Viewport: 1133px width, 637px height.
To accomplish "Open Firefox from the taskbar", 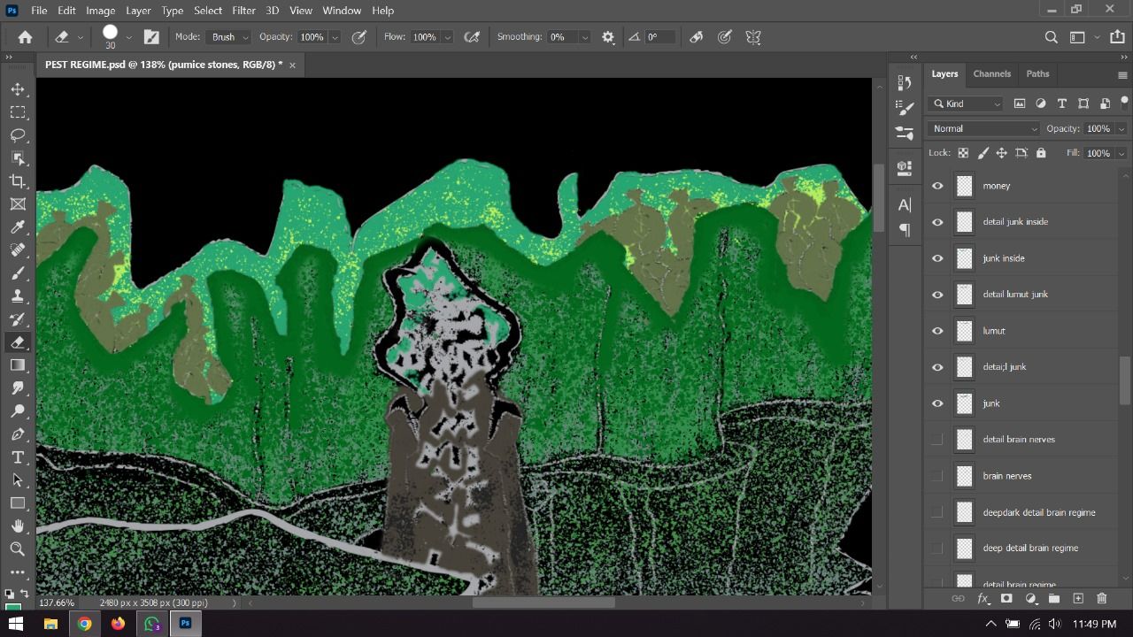I will [x=118, y=624].
